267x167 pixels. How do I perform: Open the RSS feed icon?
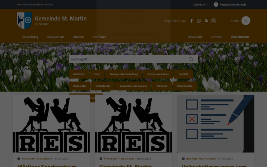coord(206,21)
